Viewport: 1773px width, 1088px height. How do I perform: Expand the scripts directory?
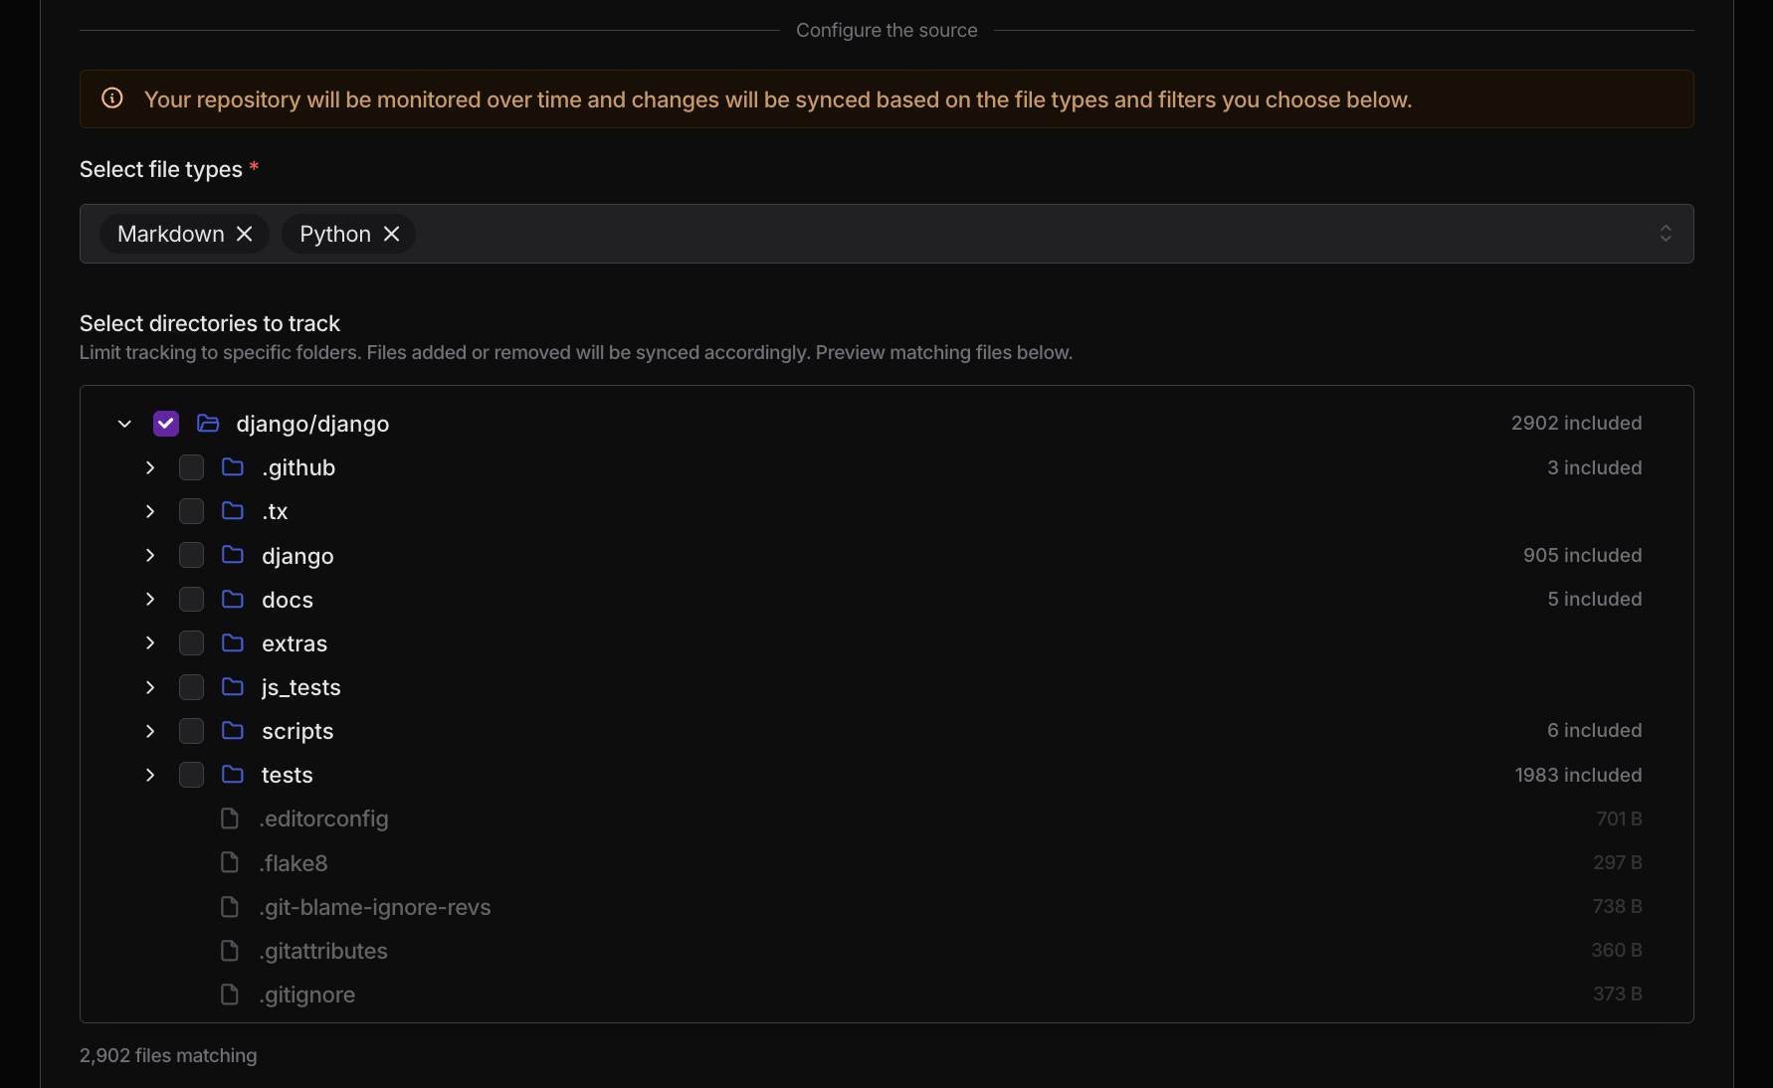[x=149, y=731]
